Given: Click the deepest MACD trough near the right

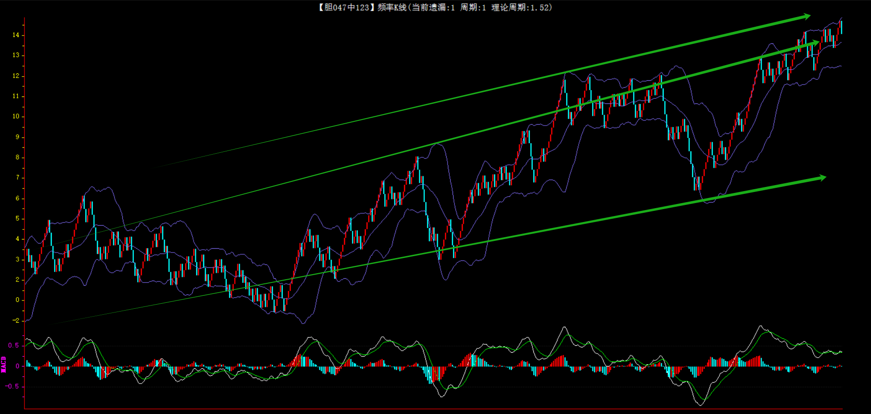Looking at the screenshot, I should tap(701, 404).
